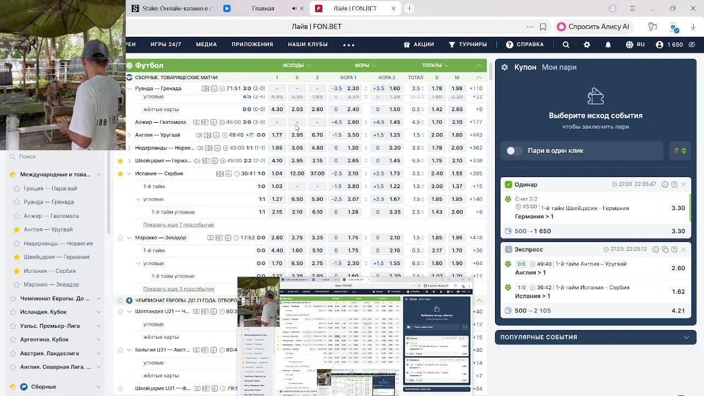
Task: Change language with RU selector
Action: [x=636, y=45]
